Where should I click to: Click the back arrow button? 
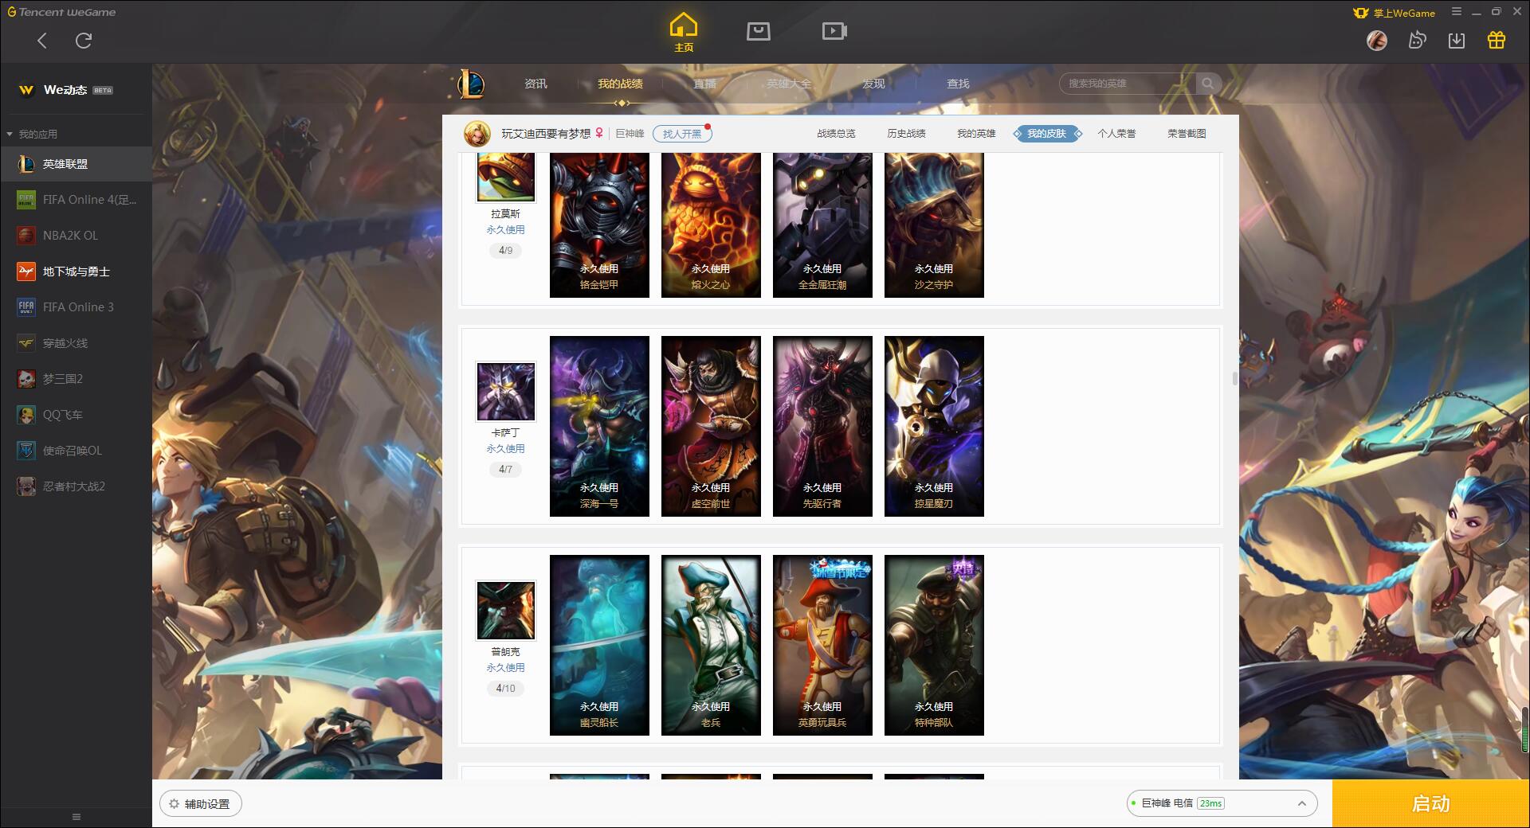pyautogui.click(x=42, y=41)
